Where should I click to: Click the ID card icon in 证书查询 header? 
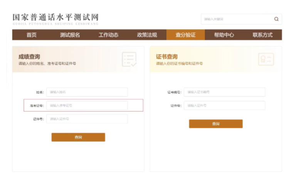point(266,59)
